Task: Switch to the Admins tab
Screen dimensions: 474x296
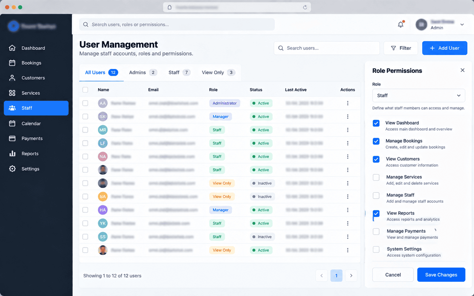Action: click(x=143, y=73)
